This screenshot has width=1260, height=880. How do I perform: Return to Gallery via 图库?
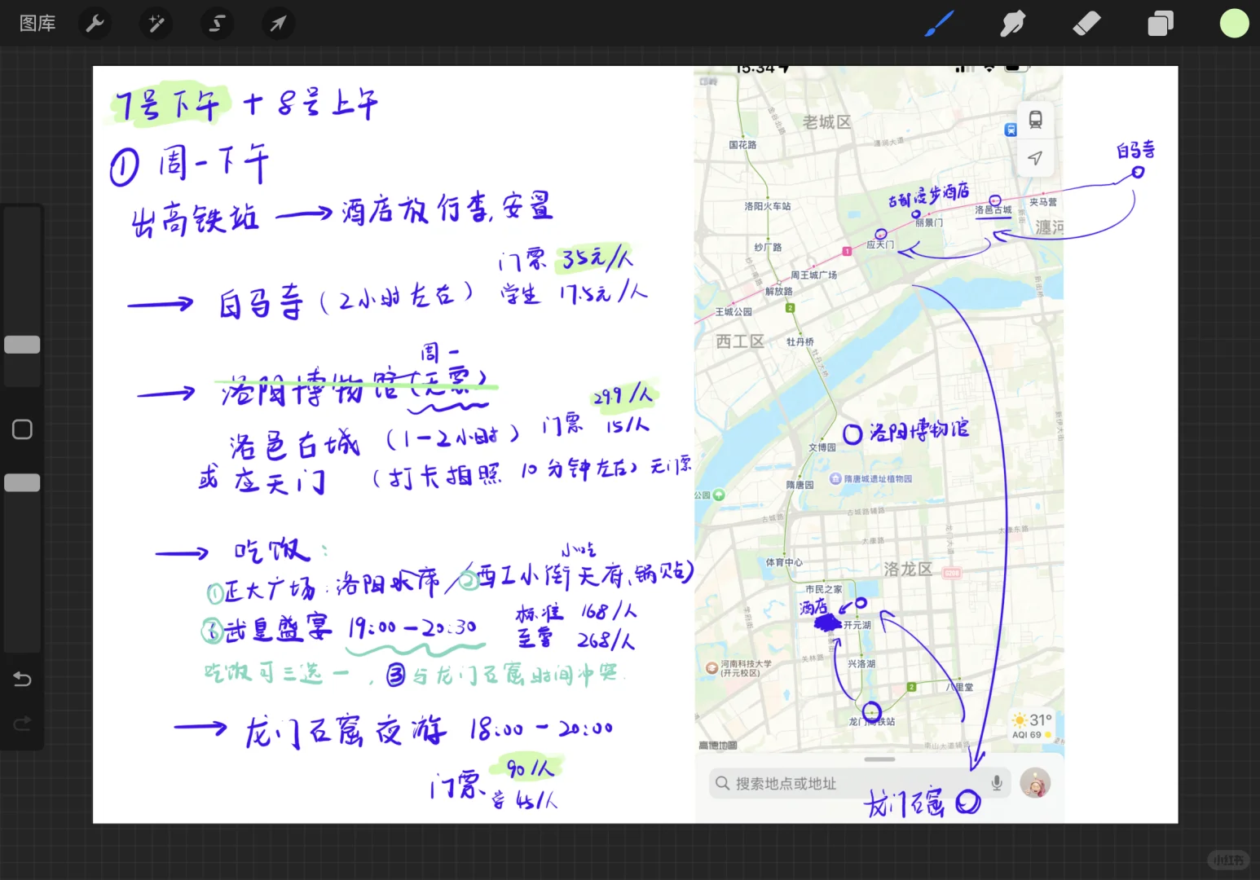click(37, 23)
